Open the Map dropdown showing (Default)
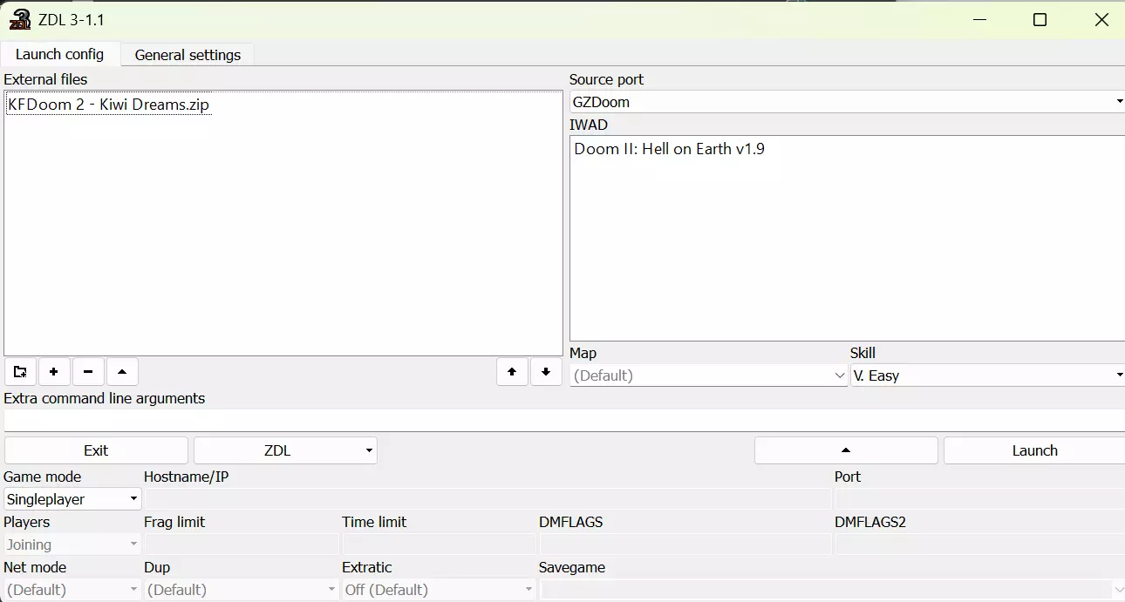1125x602 pixels. pyautogui.click(x=708, y=375)
